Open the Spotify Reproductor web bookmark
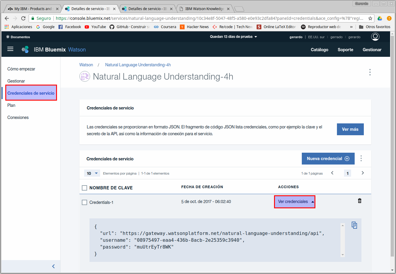 pyautogui.click(x=321, y=27)
